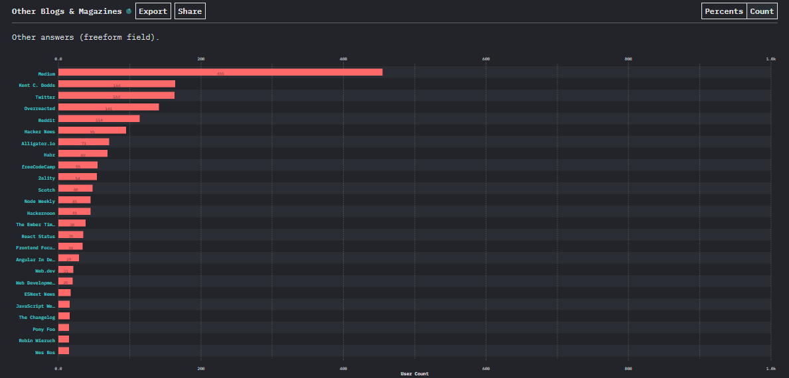The image size is (789, 378).
Task: Click the React Status bar
Action: pos(71,235)
